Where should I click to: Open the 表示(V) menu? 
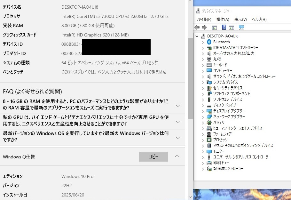point(240,19)
